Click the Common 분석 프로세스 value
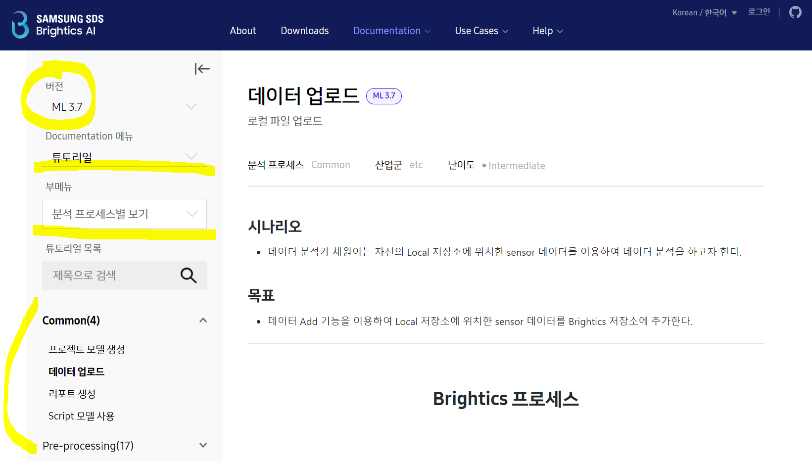The image size is (812, 461). [331, 165]
